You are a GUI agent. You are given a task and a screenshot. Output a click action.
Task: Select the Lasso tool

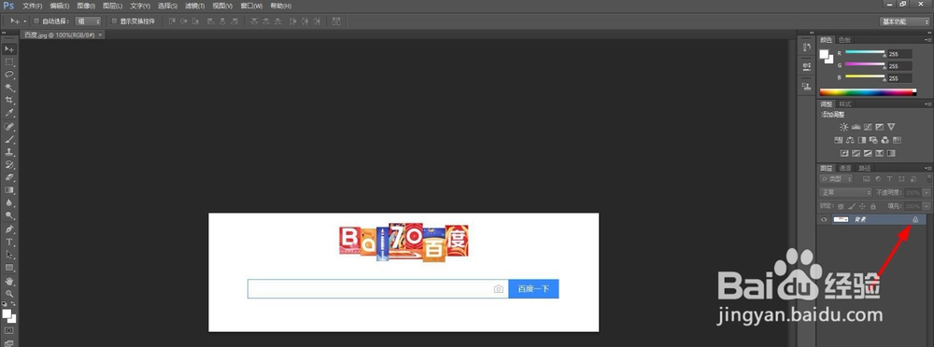point(9,75)
